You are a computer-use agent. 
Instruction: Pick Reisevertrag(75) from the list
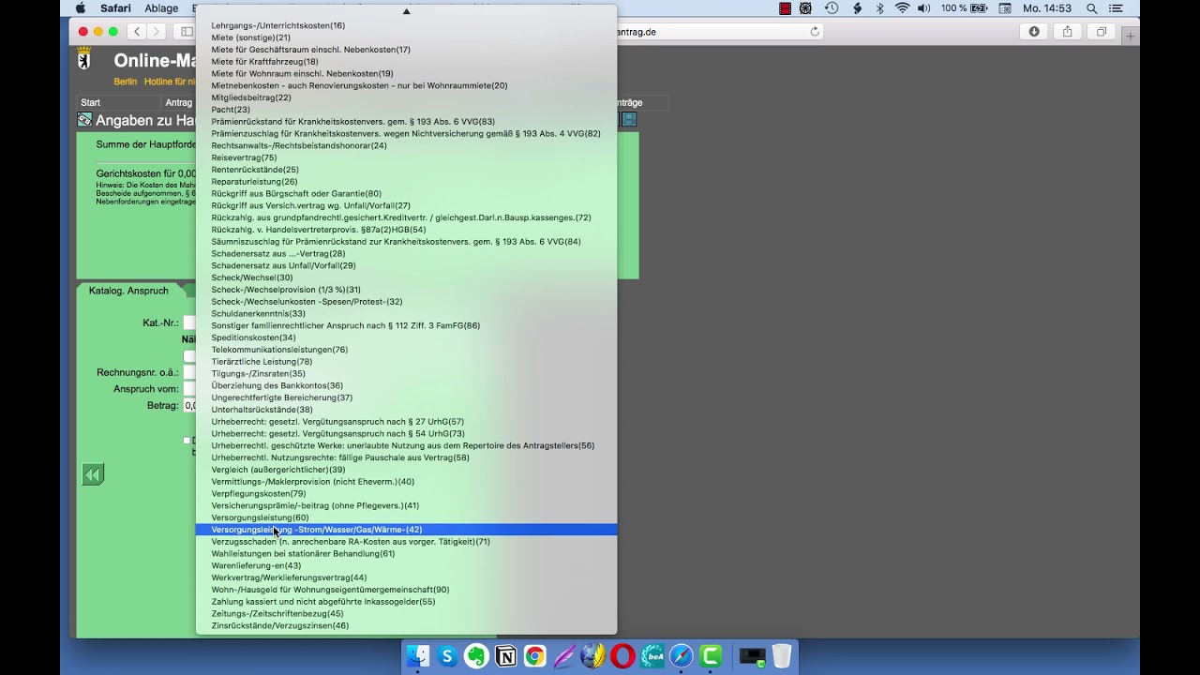tap(406, 157)
